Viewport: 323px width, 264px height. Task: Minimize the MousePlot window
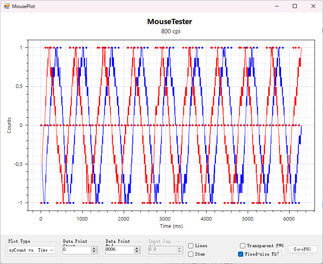point(277,6)
